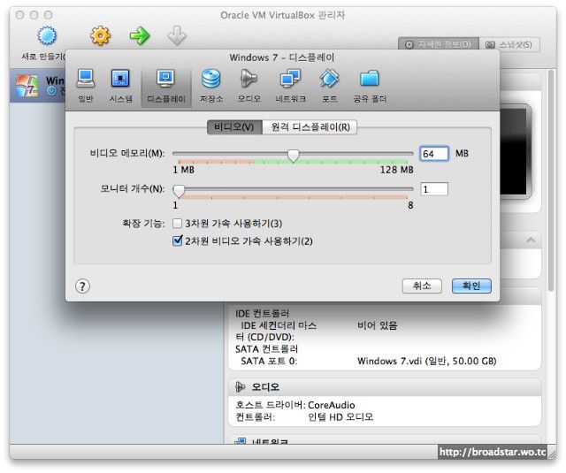Click the 모니터 개수 slider handle
The height and width of the screenshot is (473, 566).
[179, 190]
